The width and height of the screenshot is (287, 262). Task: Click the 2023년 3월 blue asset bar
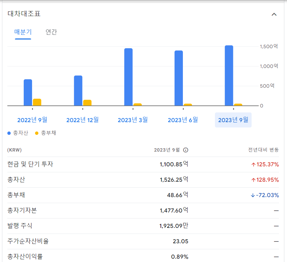pos(128,77)
